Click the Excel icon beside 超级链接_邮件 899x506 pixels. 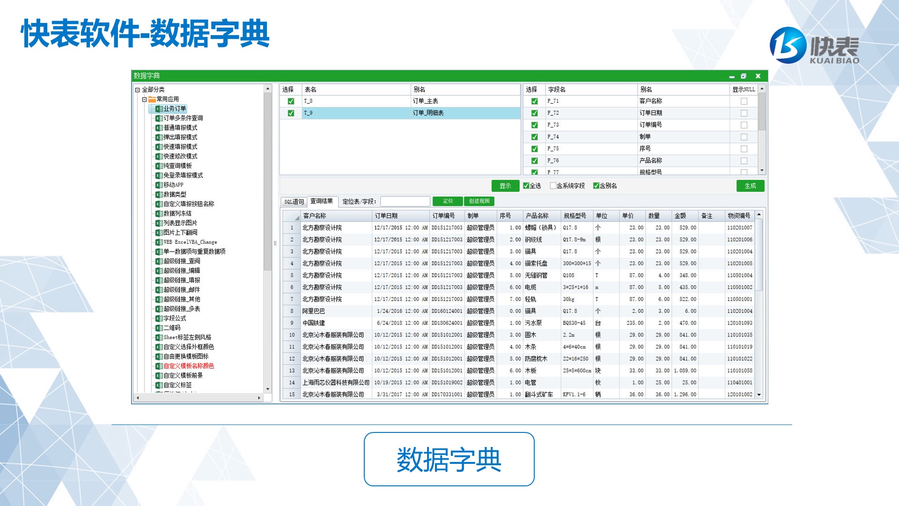pyautogui.click(x=159, y=290)
